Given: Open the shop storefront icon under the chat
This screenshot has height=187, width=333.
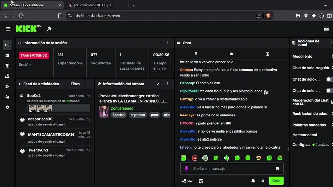Looking at the screenshot, I should 201,181.
